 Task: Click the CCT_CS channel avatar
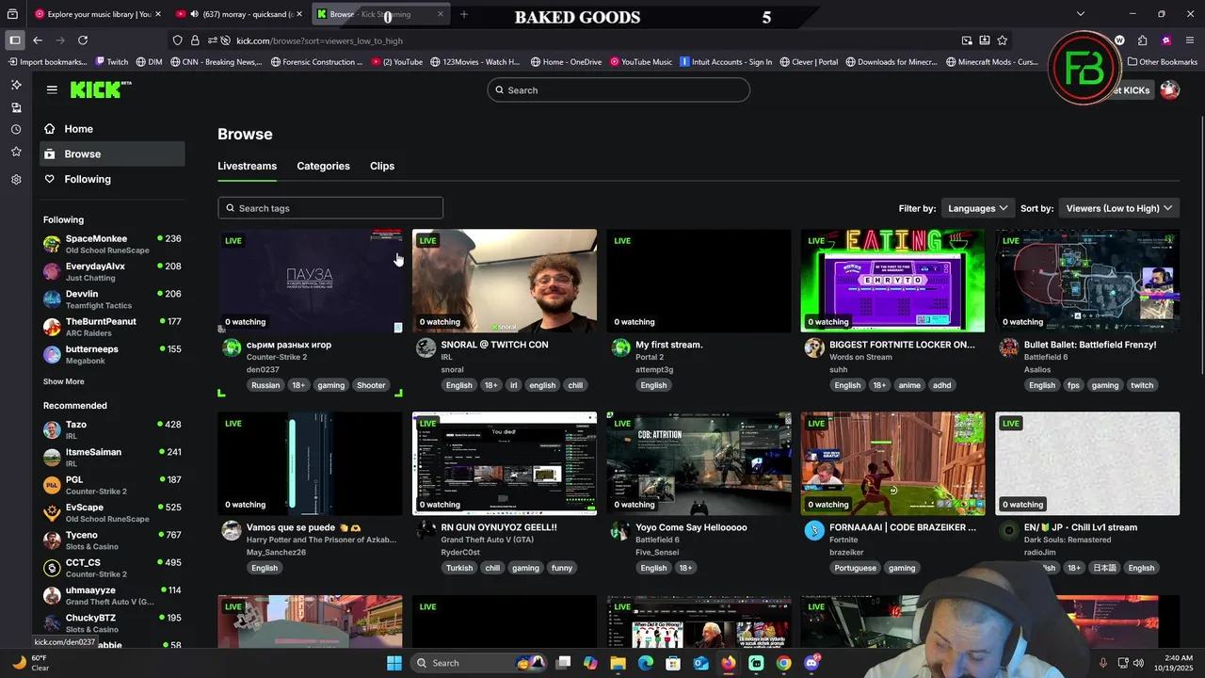point(52,568)
